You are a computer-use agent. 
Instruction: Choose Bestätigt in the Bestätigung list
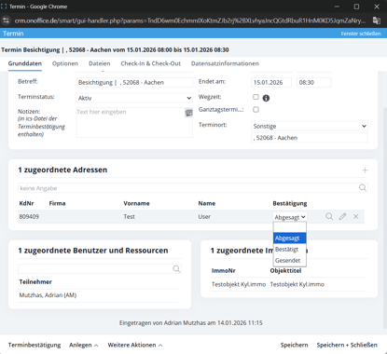pyautogui.click(x=290, y=250)
